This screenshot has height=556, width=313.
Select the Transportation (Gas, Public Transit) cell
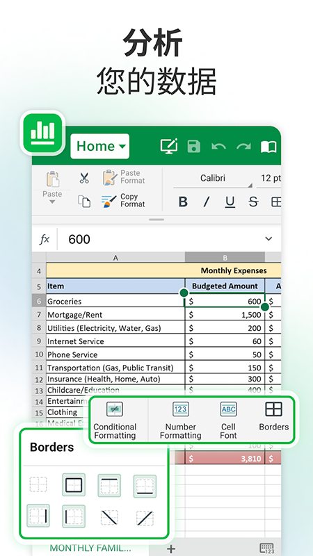[x=115, y=368]
